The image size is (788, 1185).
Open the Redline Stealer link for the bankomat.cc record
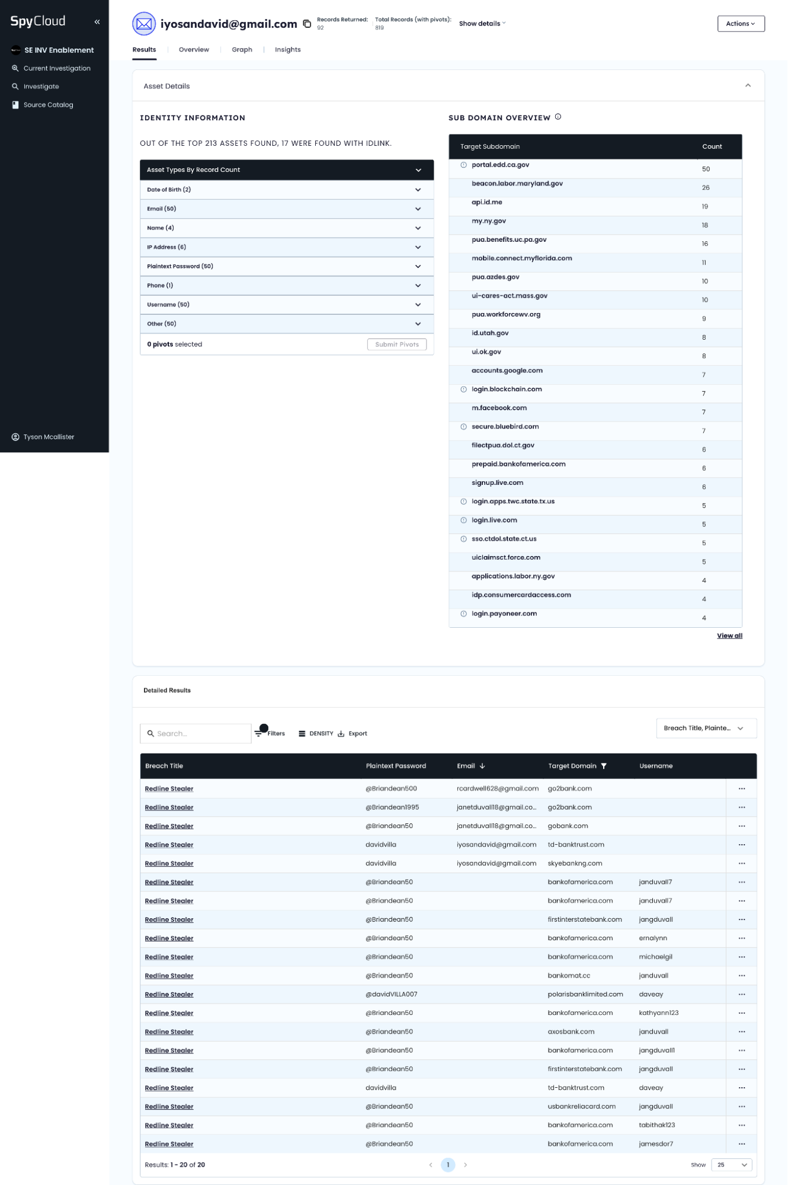[169, 975]
